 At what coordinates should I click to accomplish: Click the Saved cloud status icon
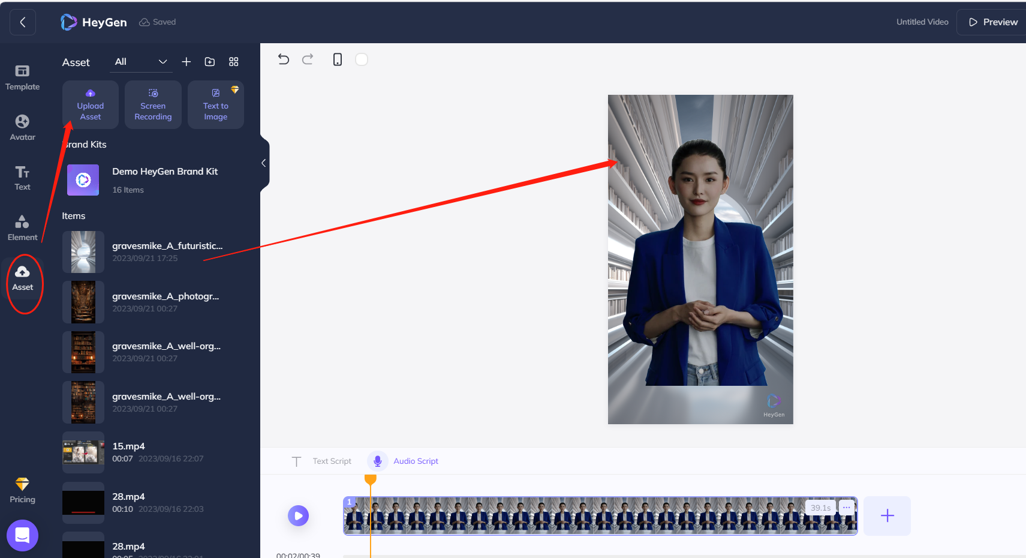coord(145,22)
